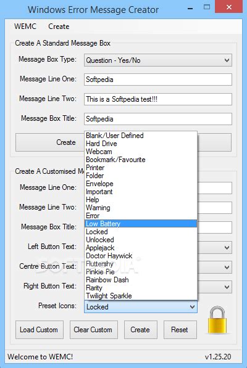Select Pinkie Pie preset icon
The image size is (247, 368).
141,272
